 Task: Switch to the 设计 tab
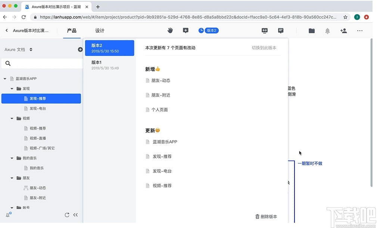coord(100,31)
